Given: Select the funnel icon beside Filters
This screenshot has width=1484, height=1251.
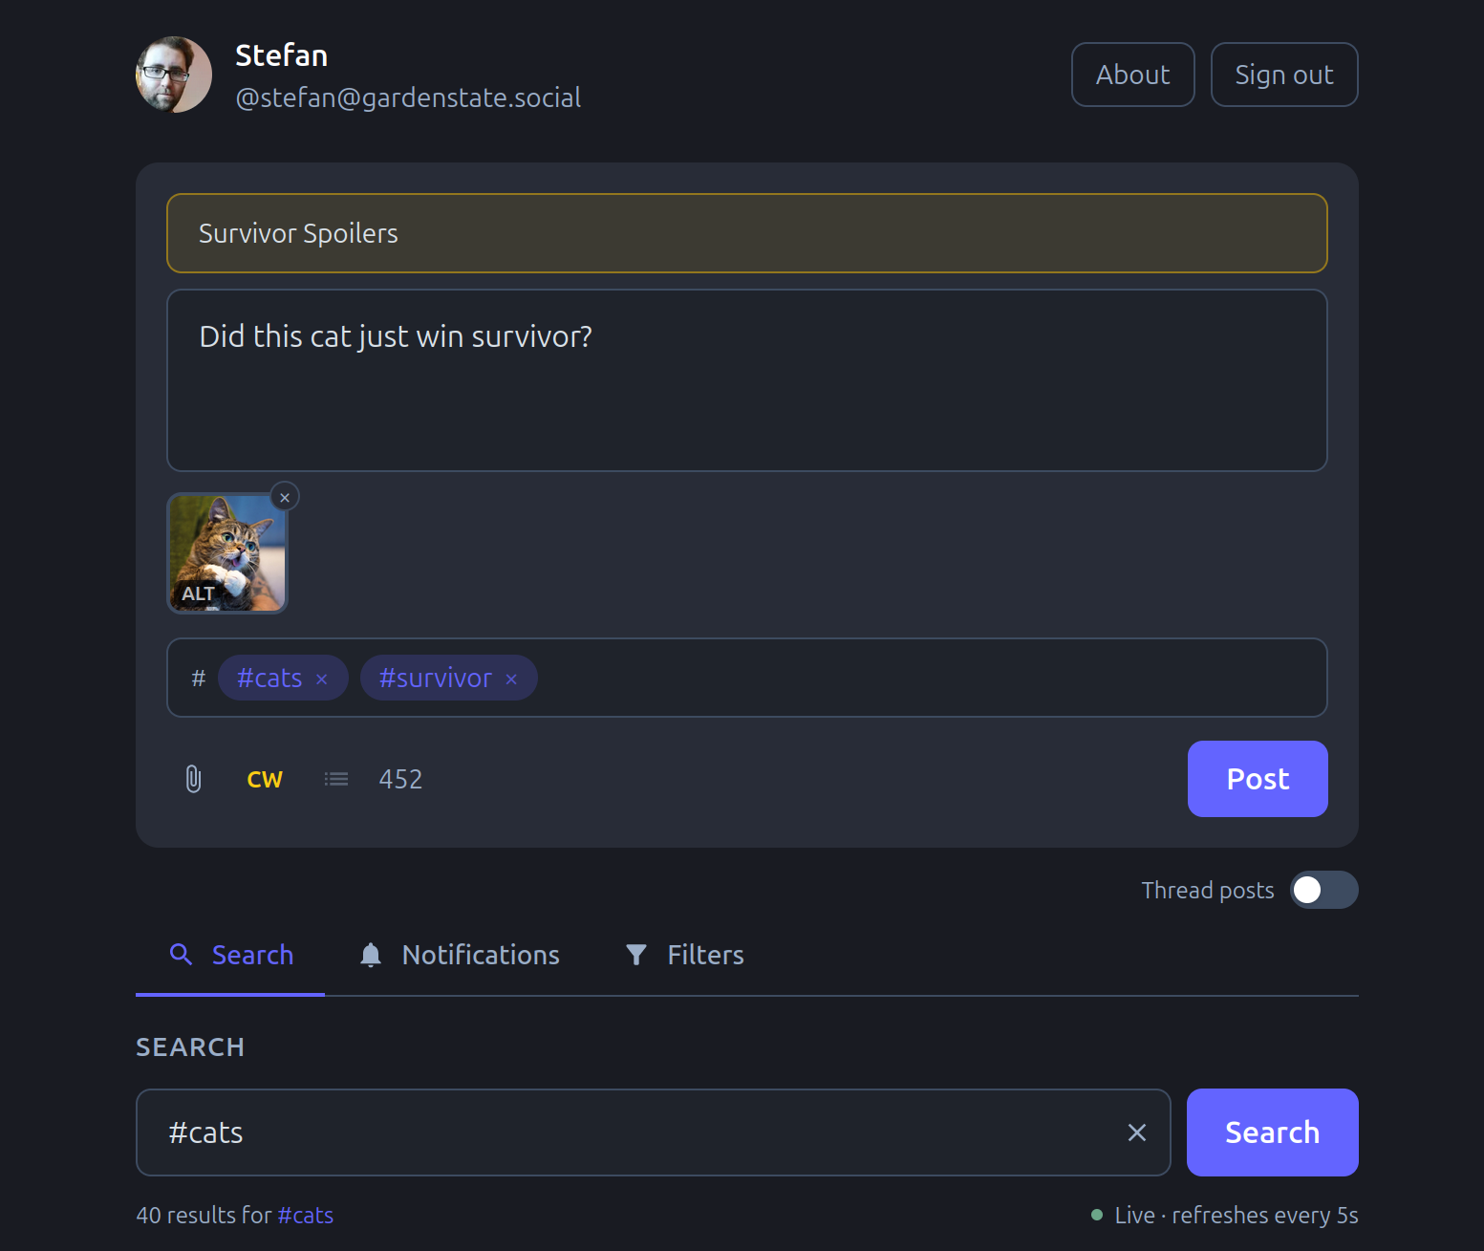Looking at the screenshot, I should click(x=636, y=955).
